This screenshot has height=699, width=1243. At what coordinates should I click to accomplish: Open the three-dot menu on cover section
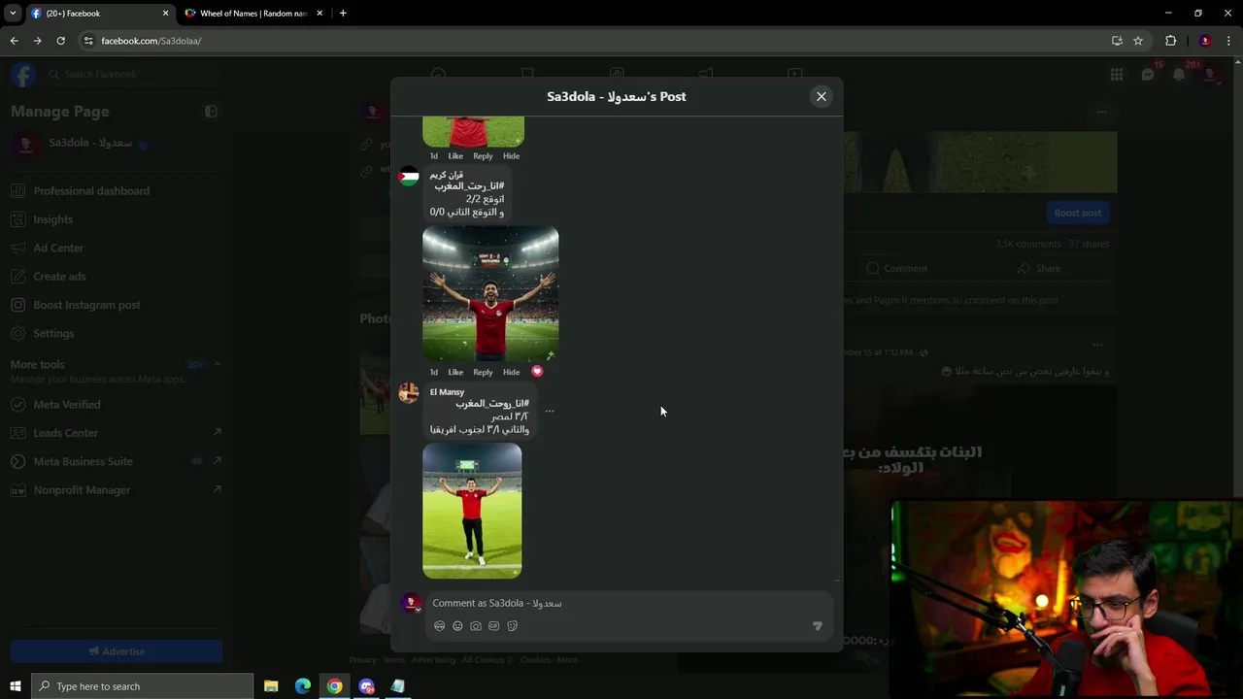coord(1101,112)
